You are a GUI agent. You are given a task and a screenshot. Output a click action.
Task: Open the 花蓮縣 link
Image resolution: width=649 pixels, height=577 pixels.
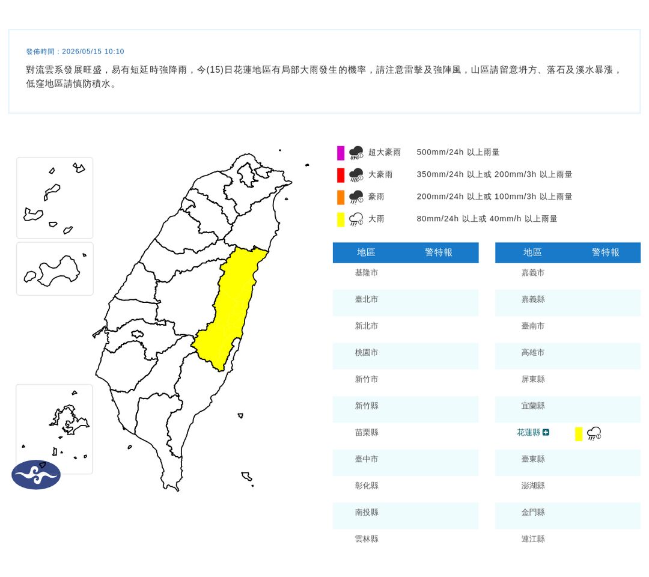(x=529, y=432)
